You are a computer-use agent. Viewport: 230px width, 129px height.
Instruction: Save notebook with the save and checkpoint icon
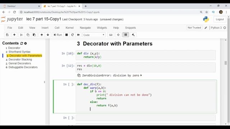click(x=7, y=35)
